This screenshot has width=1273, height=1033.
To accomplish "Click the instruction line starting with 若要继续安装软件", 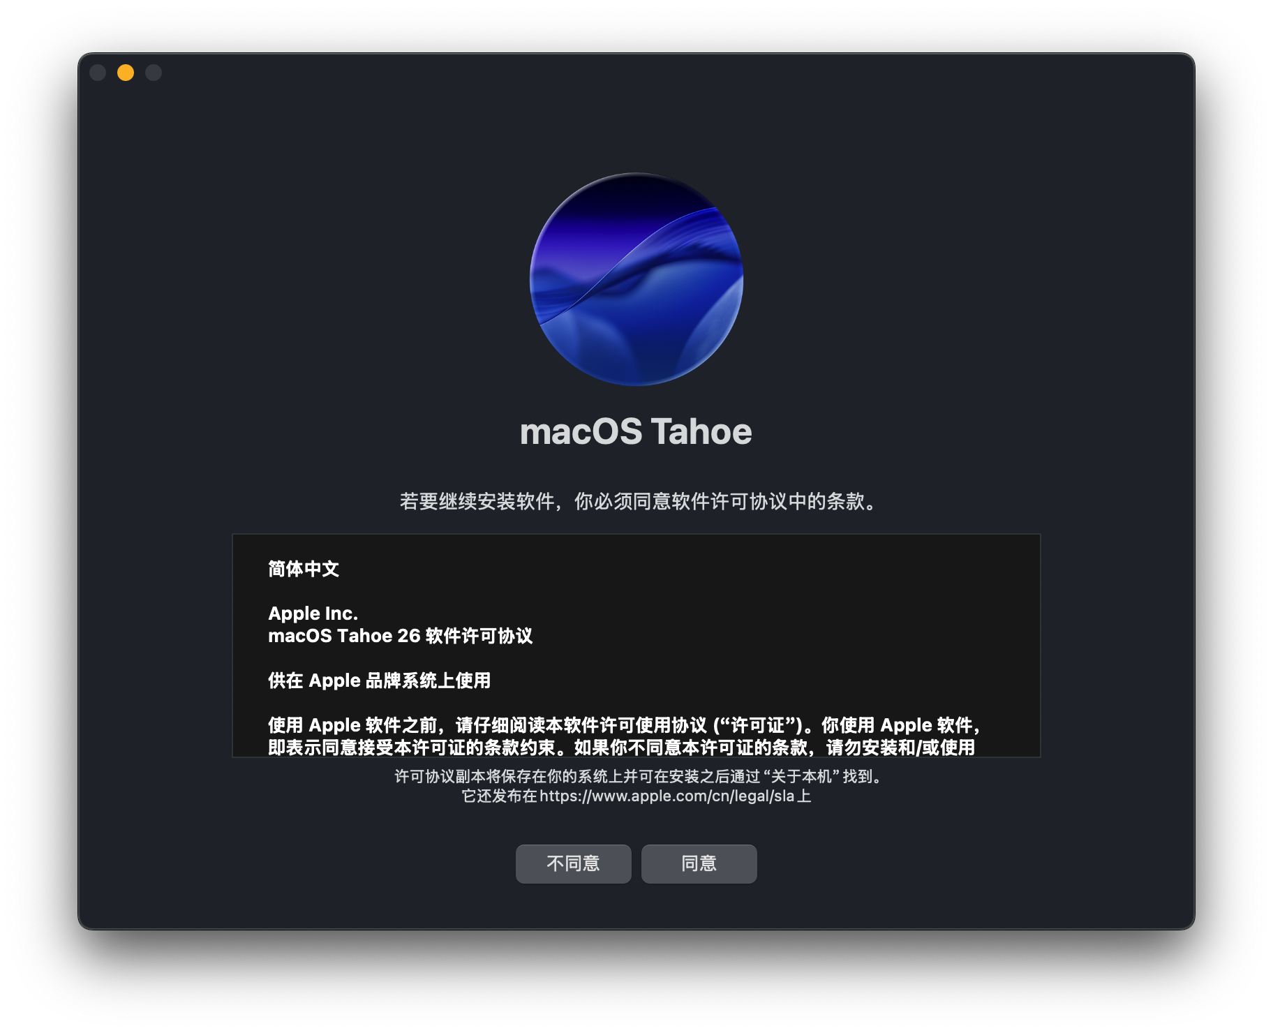I will coord(636,501).
